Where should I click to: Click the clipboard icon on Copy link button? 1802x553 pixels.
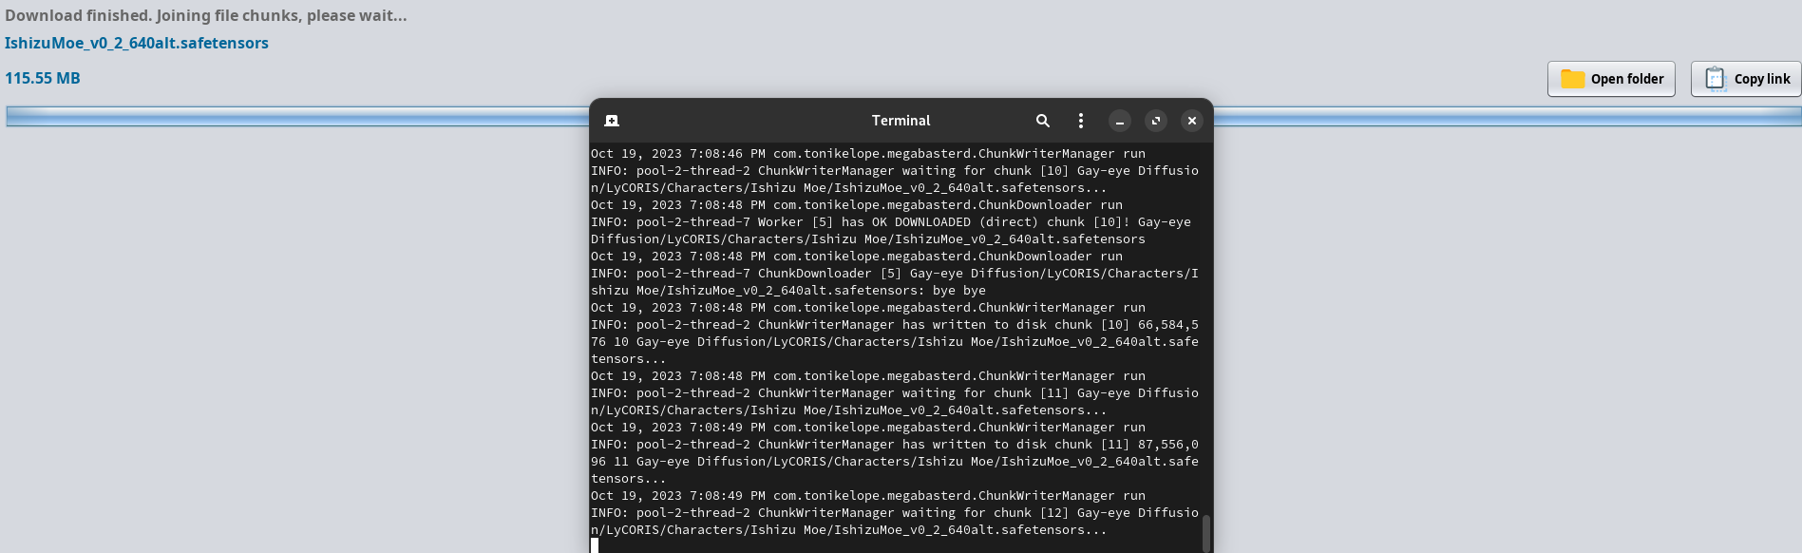[x=1715, y=79]
